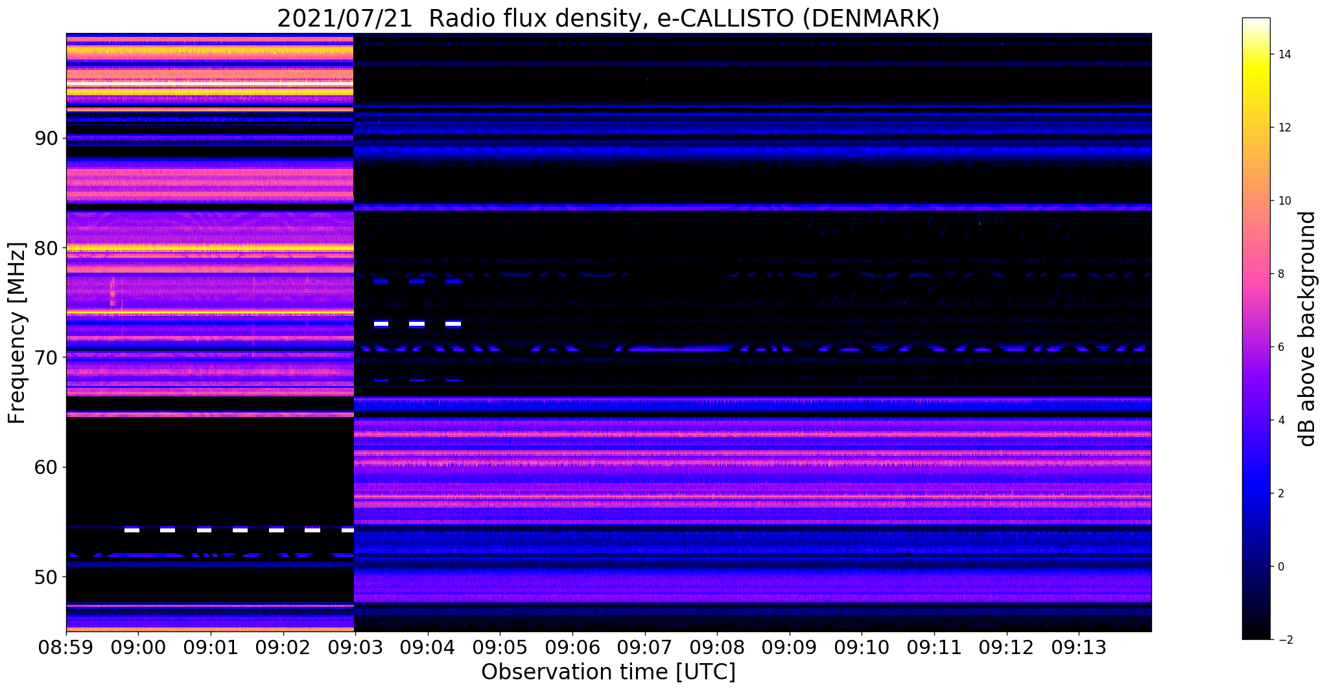The height and width of the screenshot is (691, 1327).
Task: Click the 0 value on the colorbar
Action: click(1280, 567)
